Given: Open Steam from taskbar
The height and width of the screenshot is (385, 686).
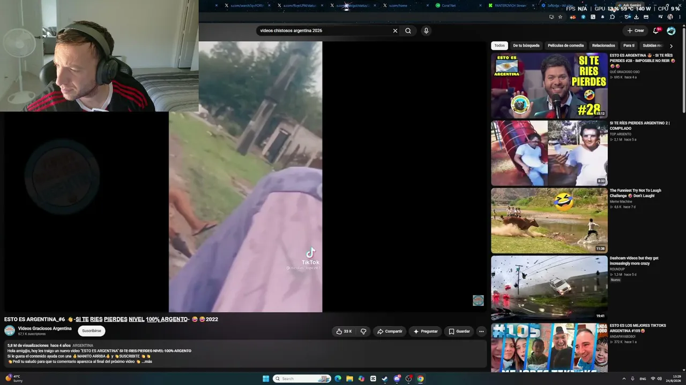Looking at the screenshot, I should tap(385, 379).
